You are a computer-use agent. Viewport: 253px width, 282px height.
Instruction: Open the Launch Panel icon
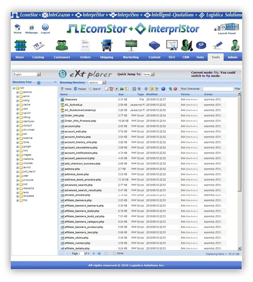[227, 27]
